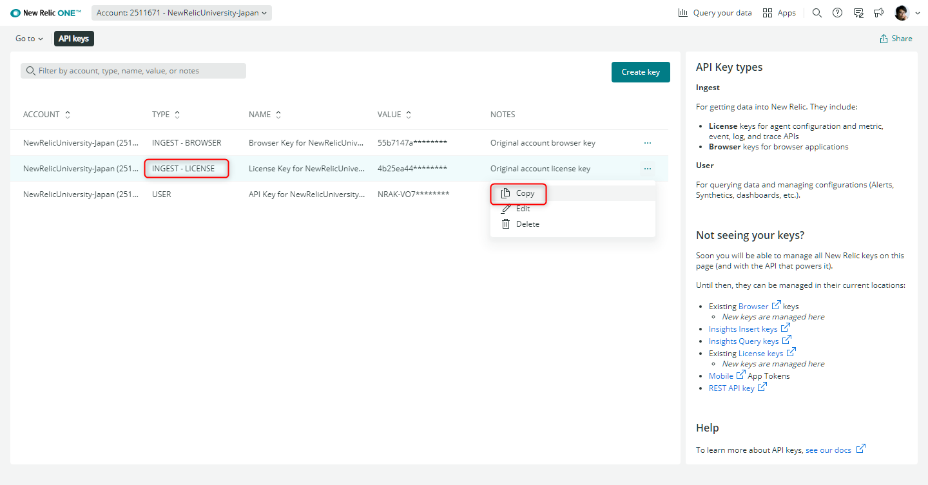Open the existing Browser keys link
This screenshot has height=485, width=928.
(760, 306)
